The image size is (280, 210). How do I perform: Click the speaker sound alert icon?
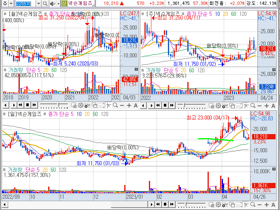click(52, 3)
